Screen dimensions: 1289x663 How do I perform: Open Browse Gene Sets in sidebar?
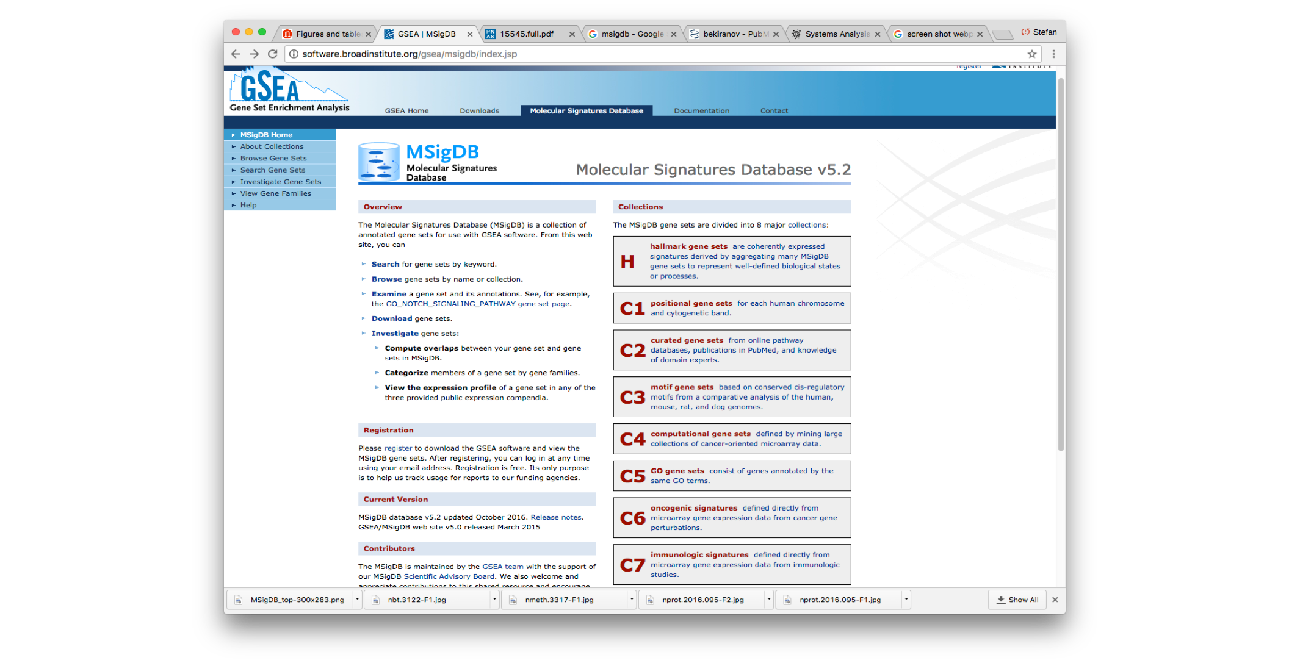(280, 158)
